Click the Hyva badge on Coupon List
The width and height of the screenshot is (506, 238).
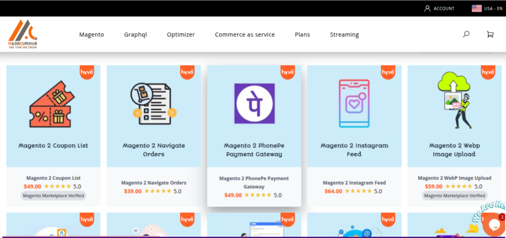[86, 72]
